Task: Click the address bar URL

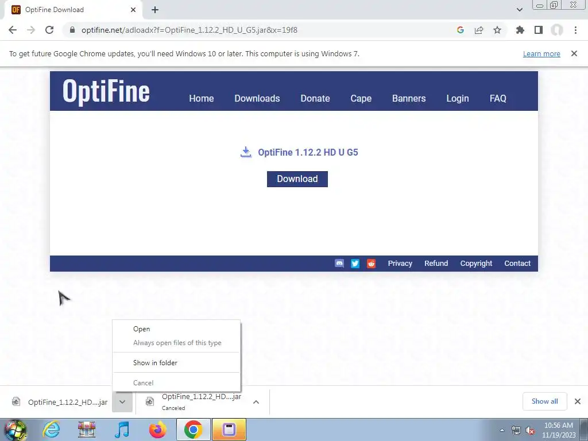Action: [x=189, y=30]
